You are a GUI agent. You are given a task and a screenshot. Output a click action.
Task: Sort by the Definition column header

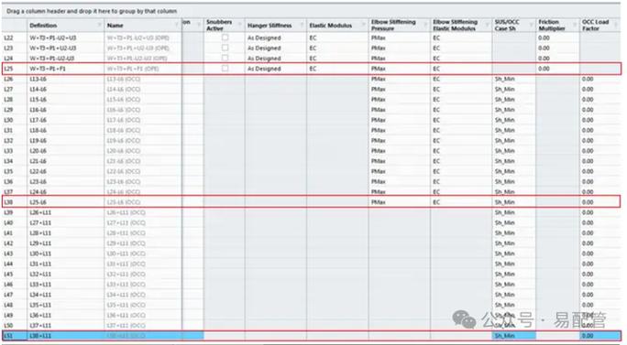[x=43, y=25]
